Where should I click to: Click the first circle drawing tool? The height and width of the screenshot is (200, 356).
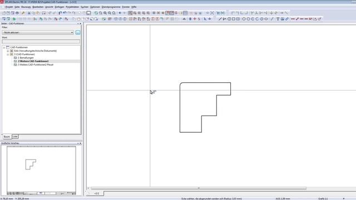(x=244, y=19)
